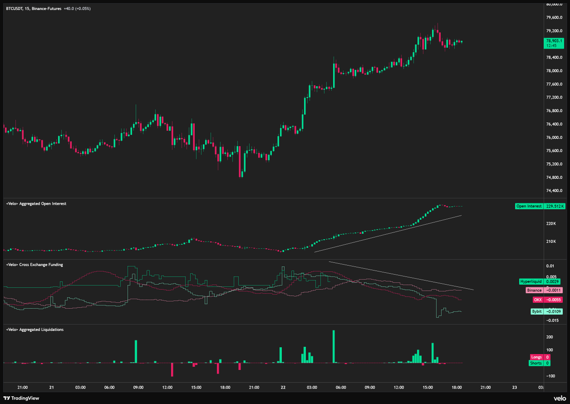
Task: Select the <Velo> Aggregated Open Interest legend
Action: click(36, 203)
